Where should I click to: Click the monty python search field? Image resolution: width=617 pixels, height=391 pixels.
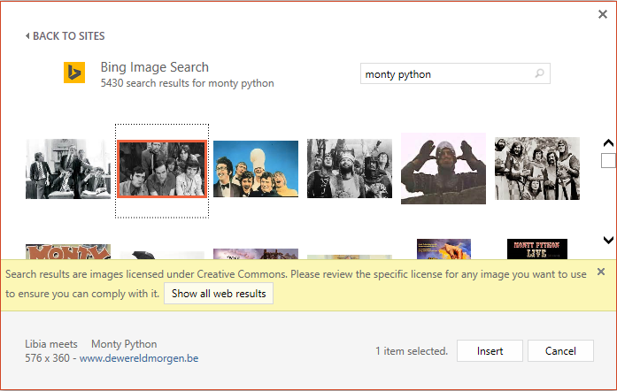(x=446, y=74)
